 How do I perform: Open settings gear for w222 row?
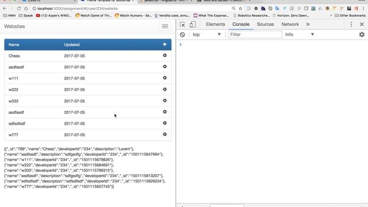[165, 89]
